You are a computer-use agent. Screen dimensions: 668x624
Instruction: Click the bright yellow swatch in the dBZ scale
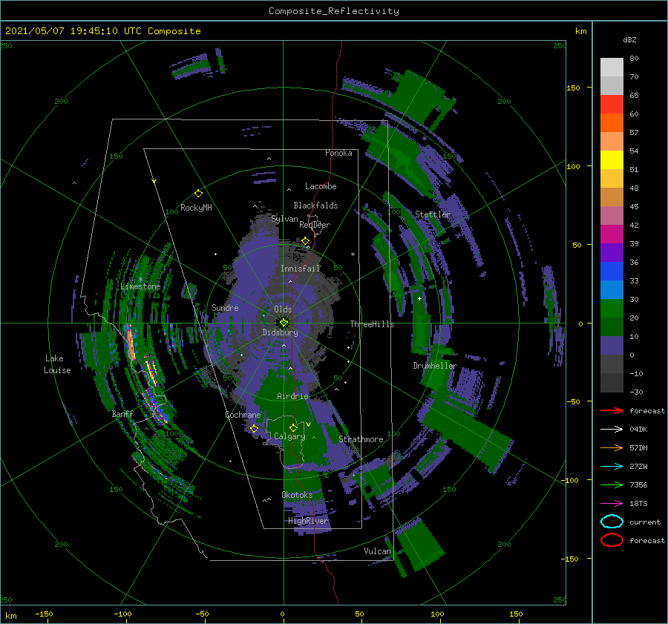click(612, 160)
